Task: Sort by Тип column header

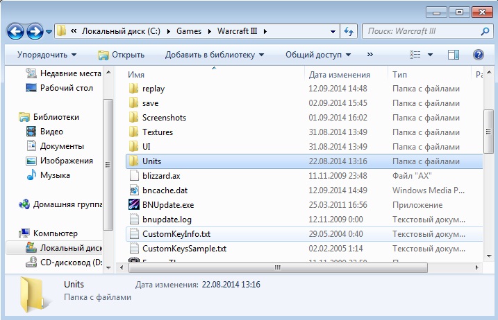Action: click(x=399, y=75)
